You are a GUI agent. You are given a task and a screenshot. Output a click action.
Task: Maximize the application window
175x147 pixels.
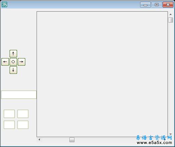(157, 5)
